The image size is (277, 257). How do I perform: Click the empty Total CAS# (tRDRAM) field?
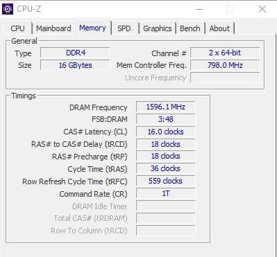pos(165,218)
